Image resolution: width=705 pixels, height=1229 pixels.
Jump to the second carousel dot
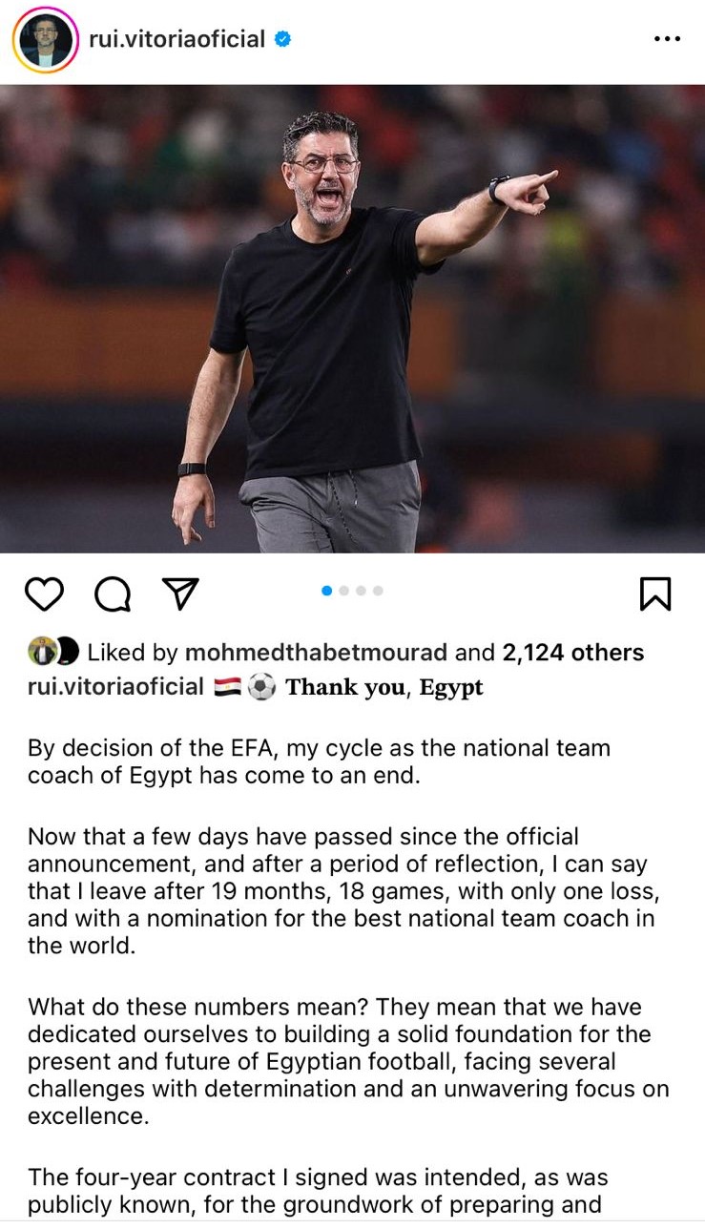[344, 591]
